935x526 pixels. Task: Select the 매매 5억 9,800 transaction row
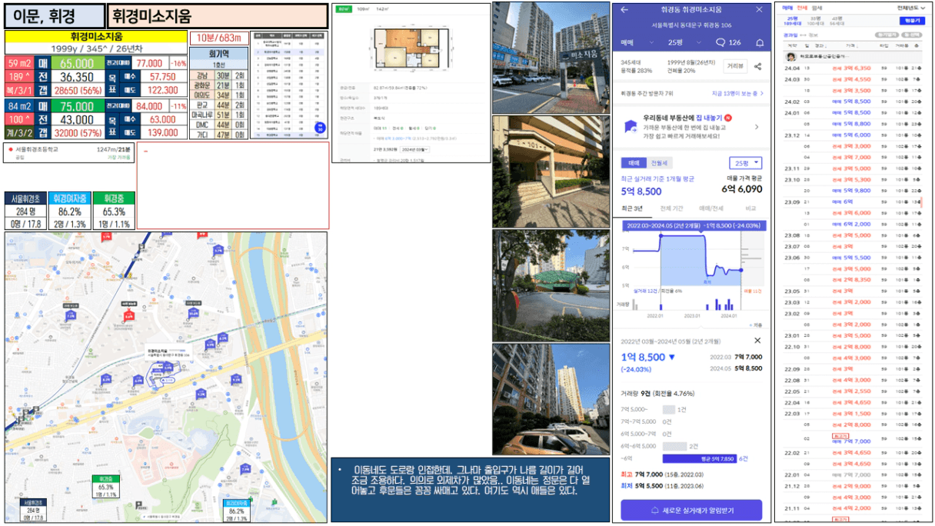852,190
